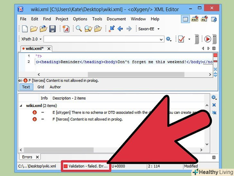
Task: Click the Remove all results icon
Action: click(x=214, y=112)
